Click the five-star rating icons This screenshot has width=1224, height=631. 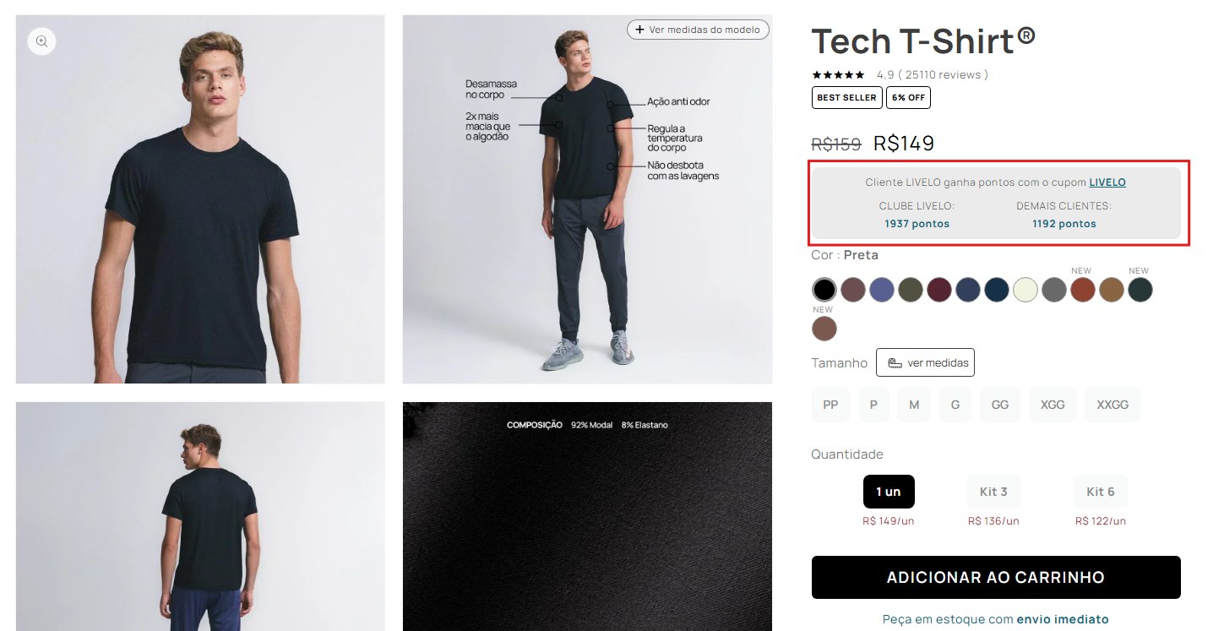click(x=838, y=75)
